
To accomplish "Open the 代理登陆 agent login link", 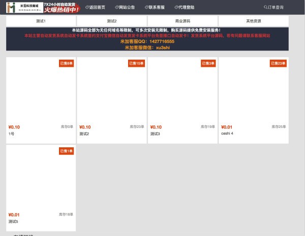I will tap(184, 8).
